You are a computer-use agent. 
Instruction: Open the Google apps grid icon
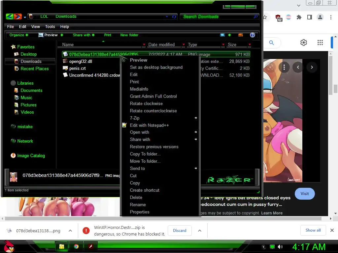coord(320,42)
